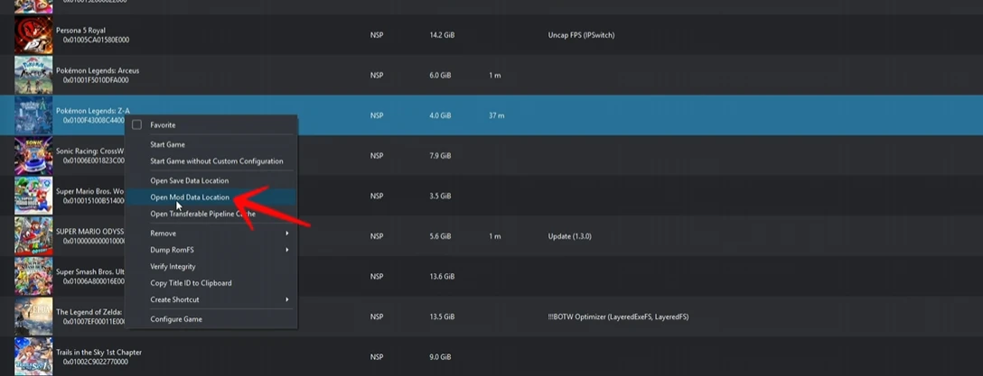The width and height of the screenshot is (983, 376).
Task: Click the Pokémon Legends: Arceus cover icon
Action: 33,75
